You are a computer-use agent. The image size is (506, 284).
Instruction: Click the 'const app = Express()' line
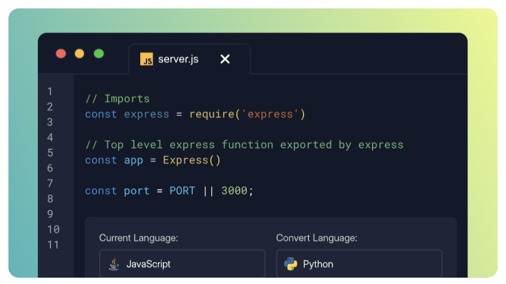click(153, 160)
